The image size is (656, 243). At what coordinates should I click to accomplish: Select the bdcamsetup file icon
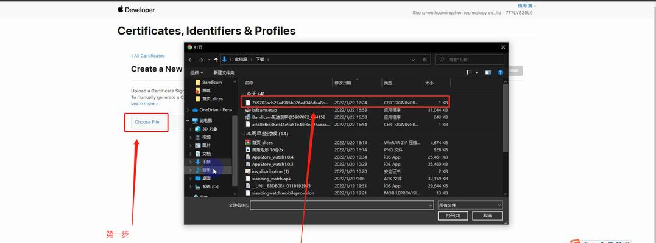click(248, 110)
